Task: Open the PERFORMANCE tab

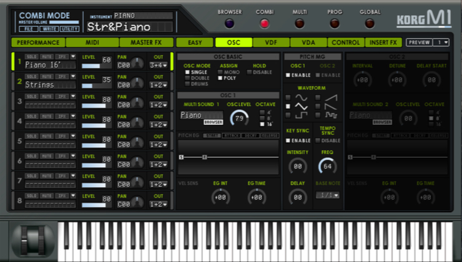Action: pyautogui.click(x=38, y=42)
